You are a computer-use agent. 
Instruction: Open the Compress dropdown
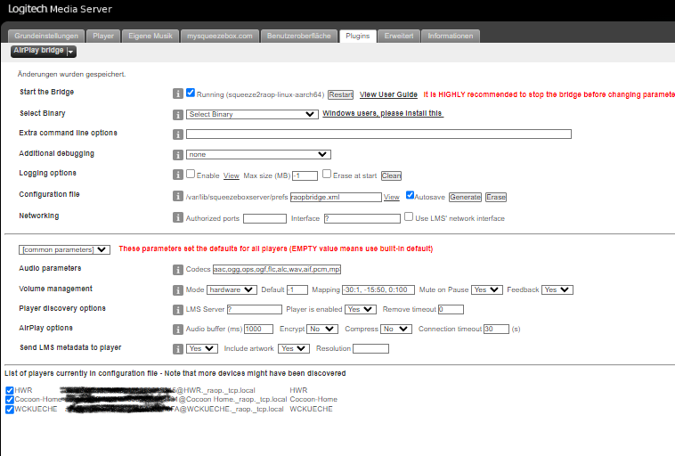[396, 329]
